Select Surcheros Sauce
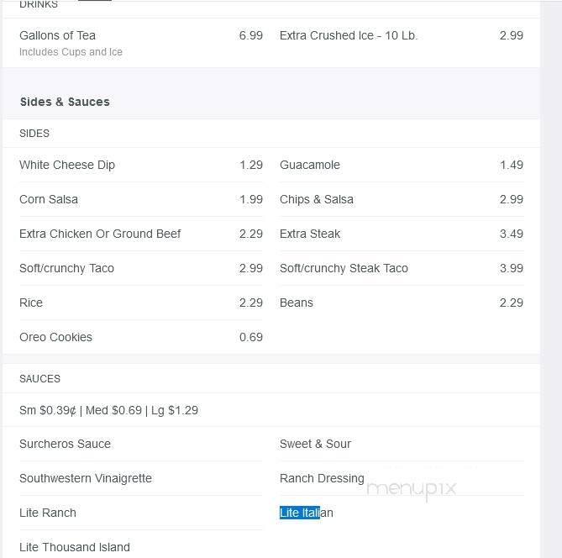562x558 pixels. pos(65,444)
